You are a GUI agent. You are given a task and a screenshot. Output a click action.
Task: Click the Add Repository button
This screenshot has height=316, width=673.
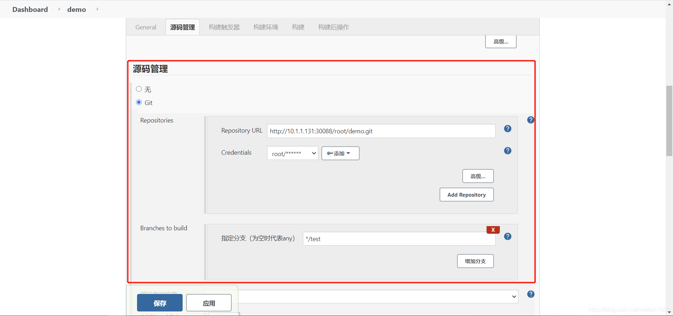click(467, 195)
